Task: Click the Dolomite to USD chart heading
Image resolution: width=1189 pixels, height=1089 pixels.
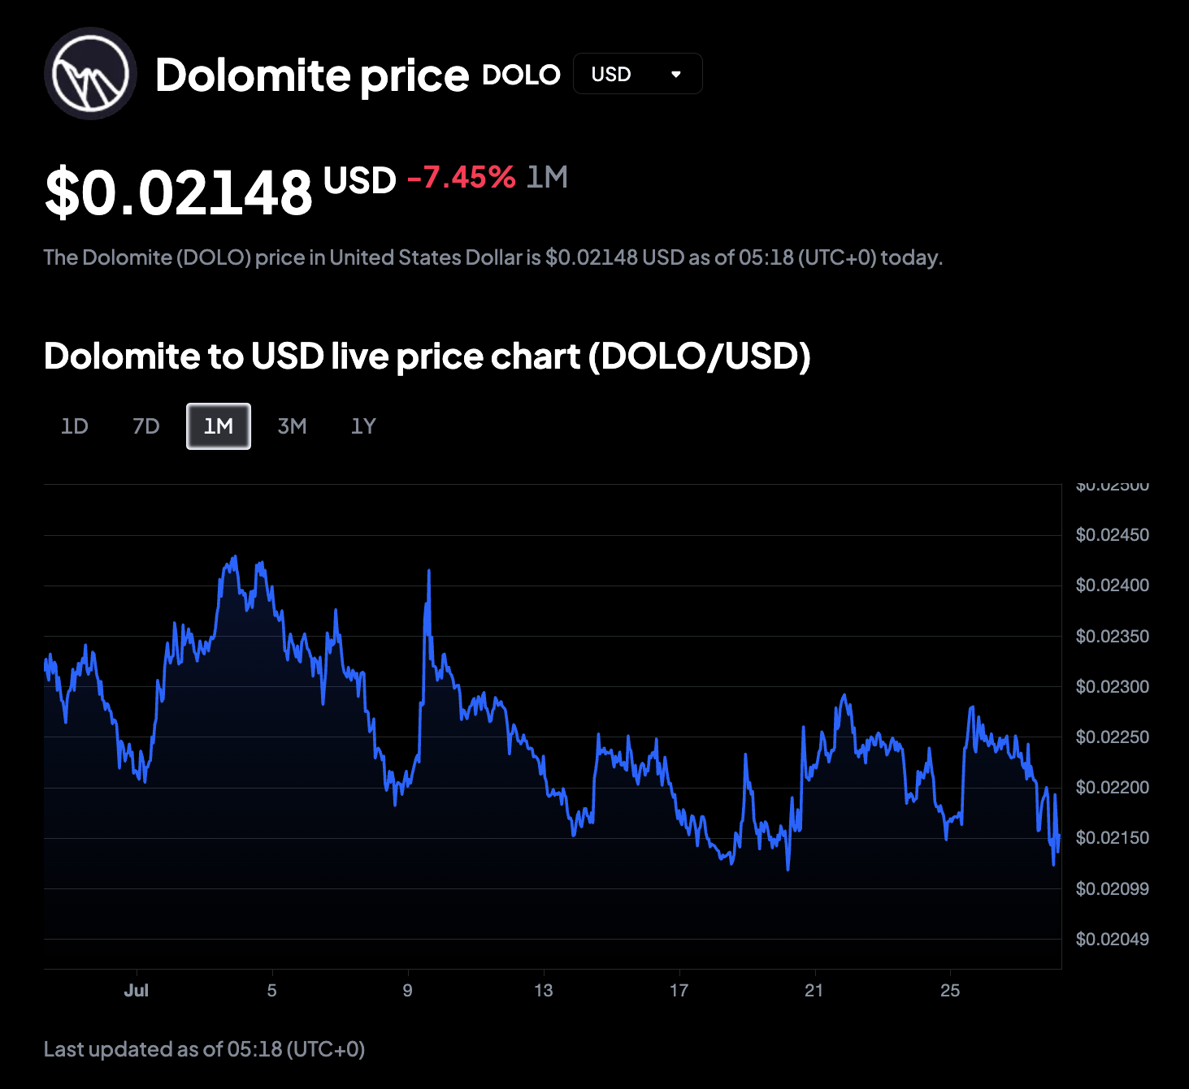Action: pos(427,357)
